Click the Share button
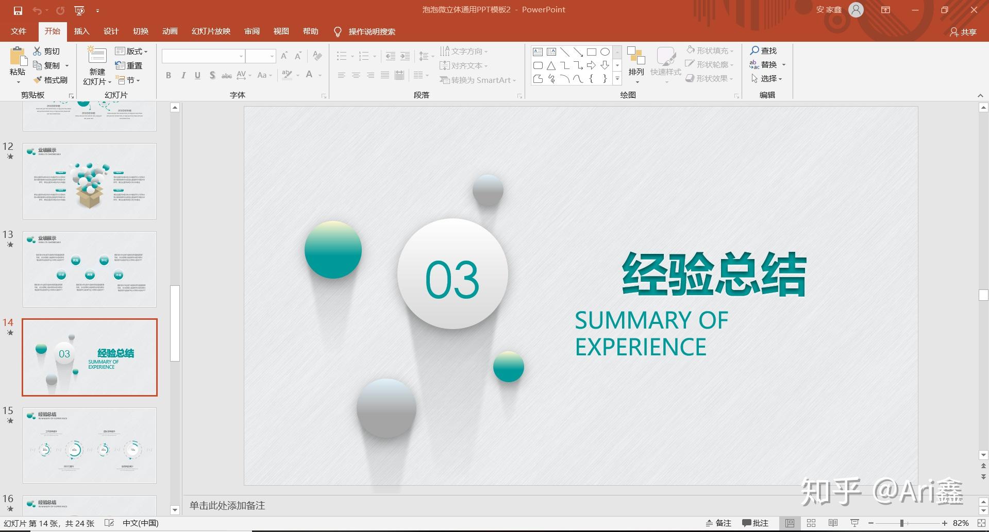The image size is (989, 532). point(963,32)
